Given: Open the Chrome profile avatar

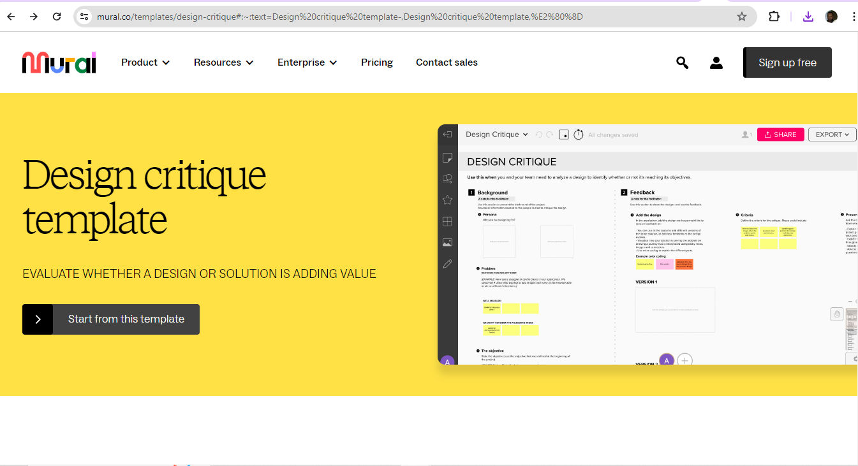Looking at the screenshot, I should pyautogui.click(x=831, y=17).
